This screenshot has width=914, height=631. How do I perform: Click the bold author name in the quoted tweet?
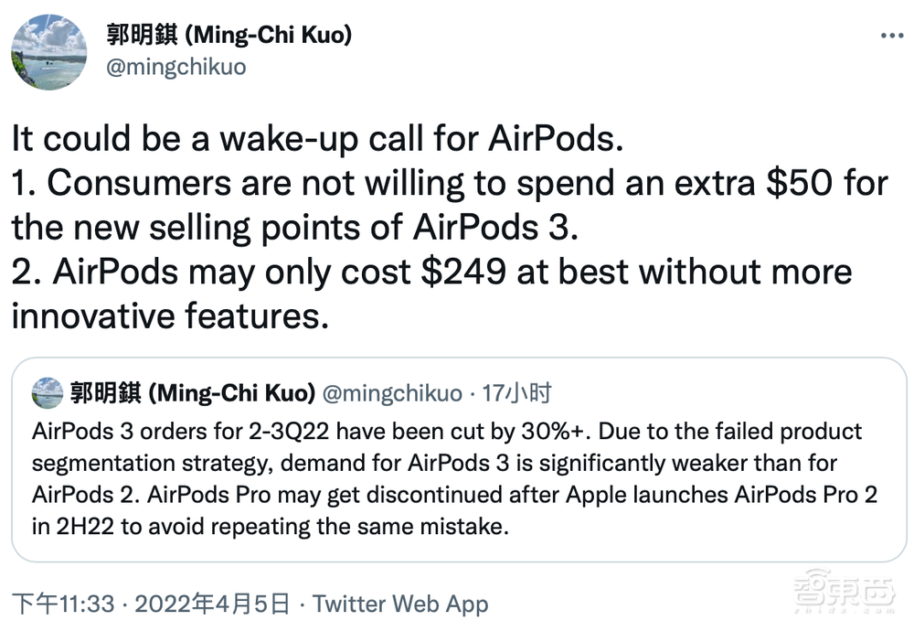[x=194, y=393]
